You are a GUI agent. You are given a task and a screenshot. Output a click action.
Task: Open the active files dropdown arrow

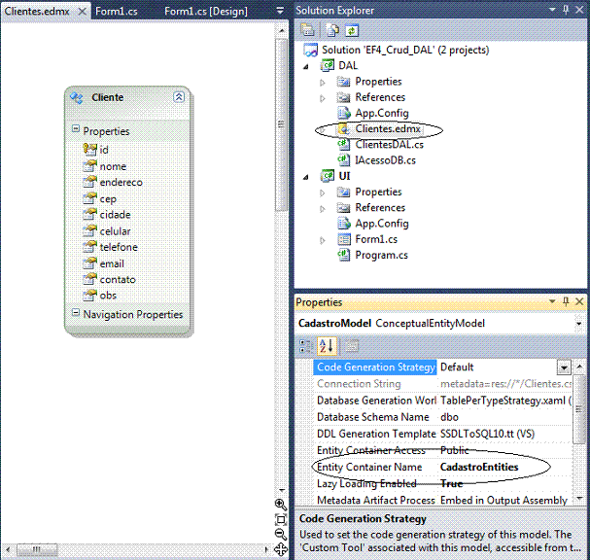coord(280,11)
